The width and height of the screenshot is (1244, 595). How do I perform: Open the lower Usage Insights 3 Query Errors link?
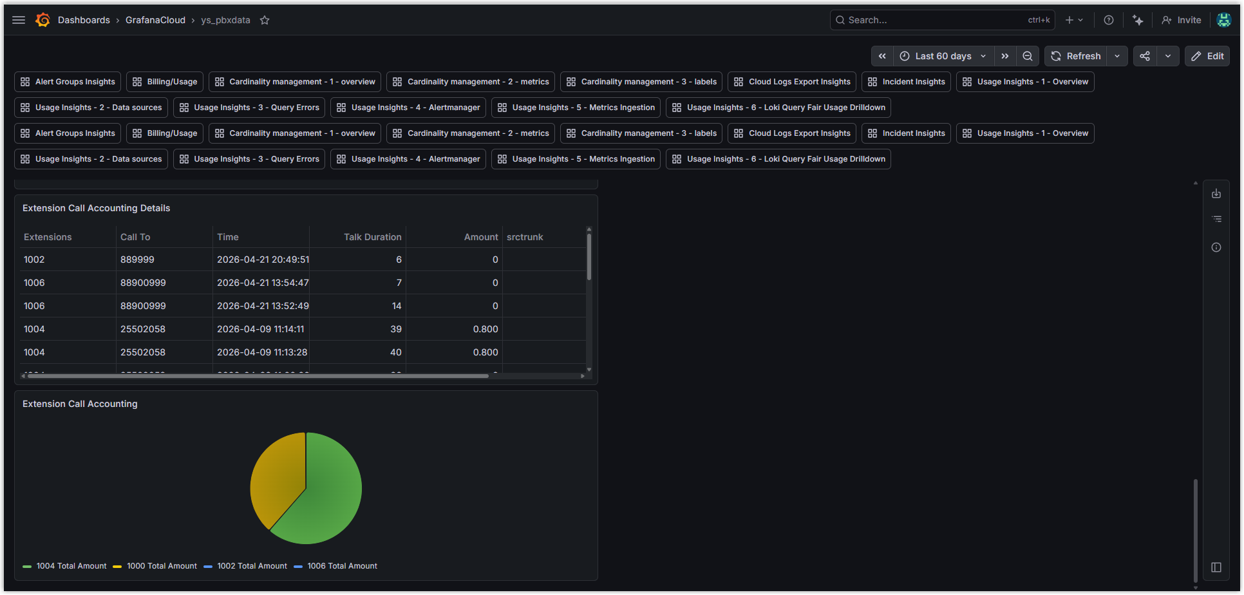[x=249, y=159]
